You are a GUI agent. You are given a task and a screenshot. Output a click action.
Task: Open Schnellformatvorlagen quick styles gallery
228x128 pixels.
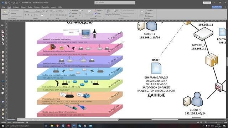coord(89,13)
